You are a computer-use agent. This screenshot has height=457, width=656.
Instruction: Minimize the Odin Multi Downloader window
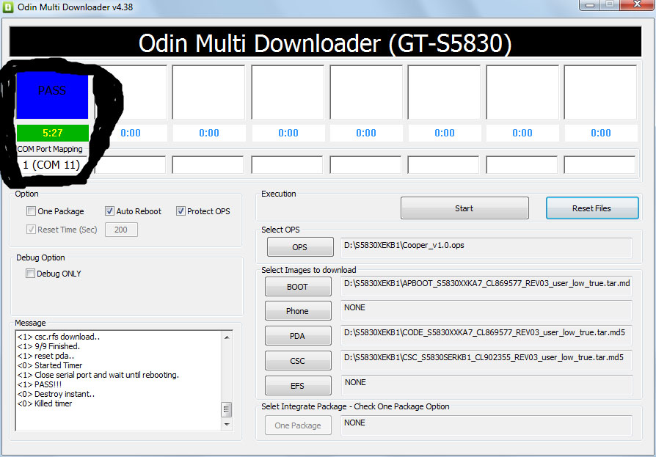pos(590,5)
